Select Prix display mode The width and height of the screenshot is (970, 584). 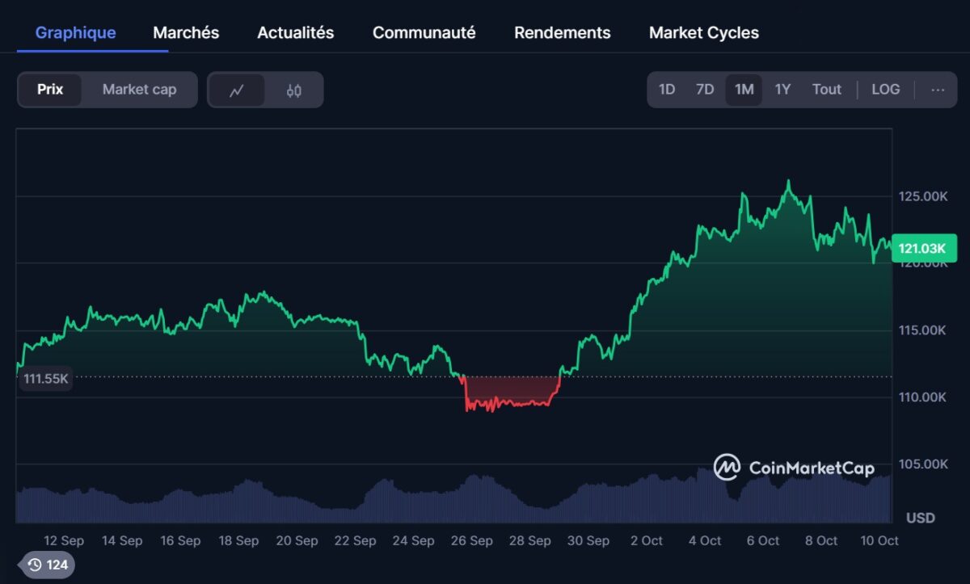tap(50, 90)
